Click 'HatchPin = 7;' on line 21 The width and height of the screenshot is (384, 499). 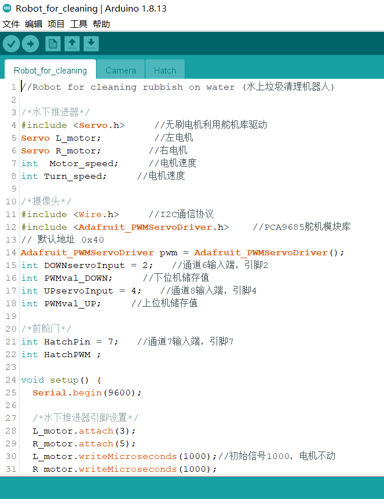pos(81,342)
